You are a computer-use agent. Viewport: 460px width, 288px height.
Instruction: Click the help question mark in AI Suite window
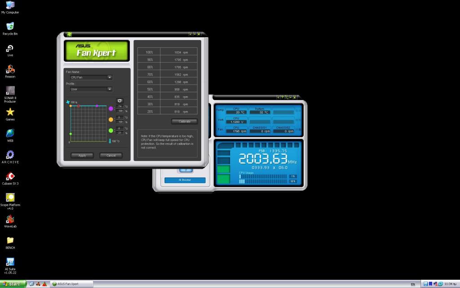(x=282, y=97)
